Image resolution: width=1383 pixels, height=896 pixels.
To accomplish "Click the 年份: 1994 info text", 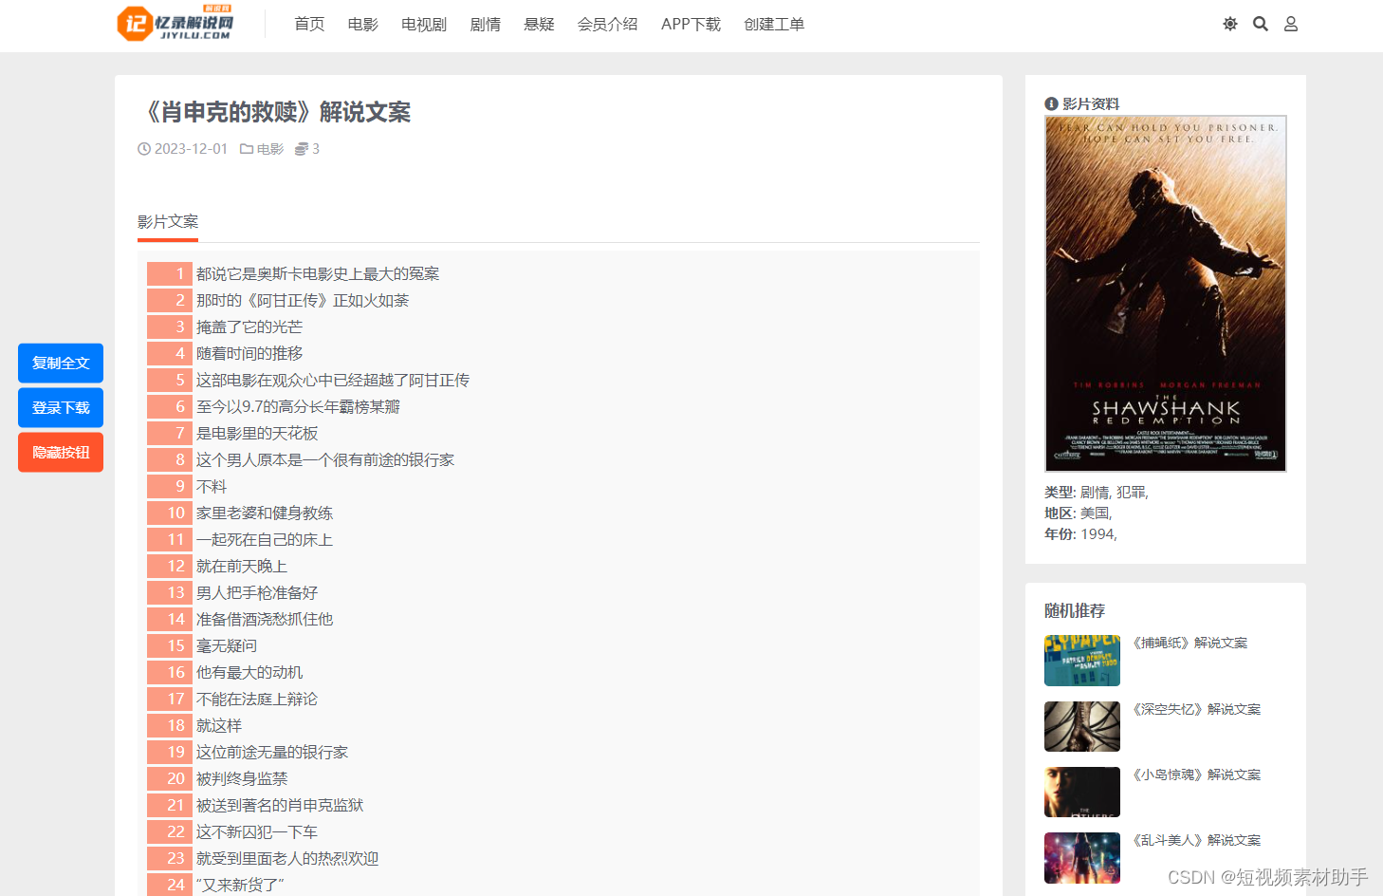I will click(1081, 534).
